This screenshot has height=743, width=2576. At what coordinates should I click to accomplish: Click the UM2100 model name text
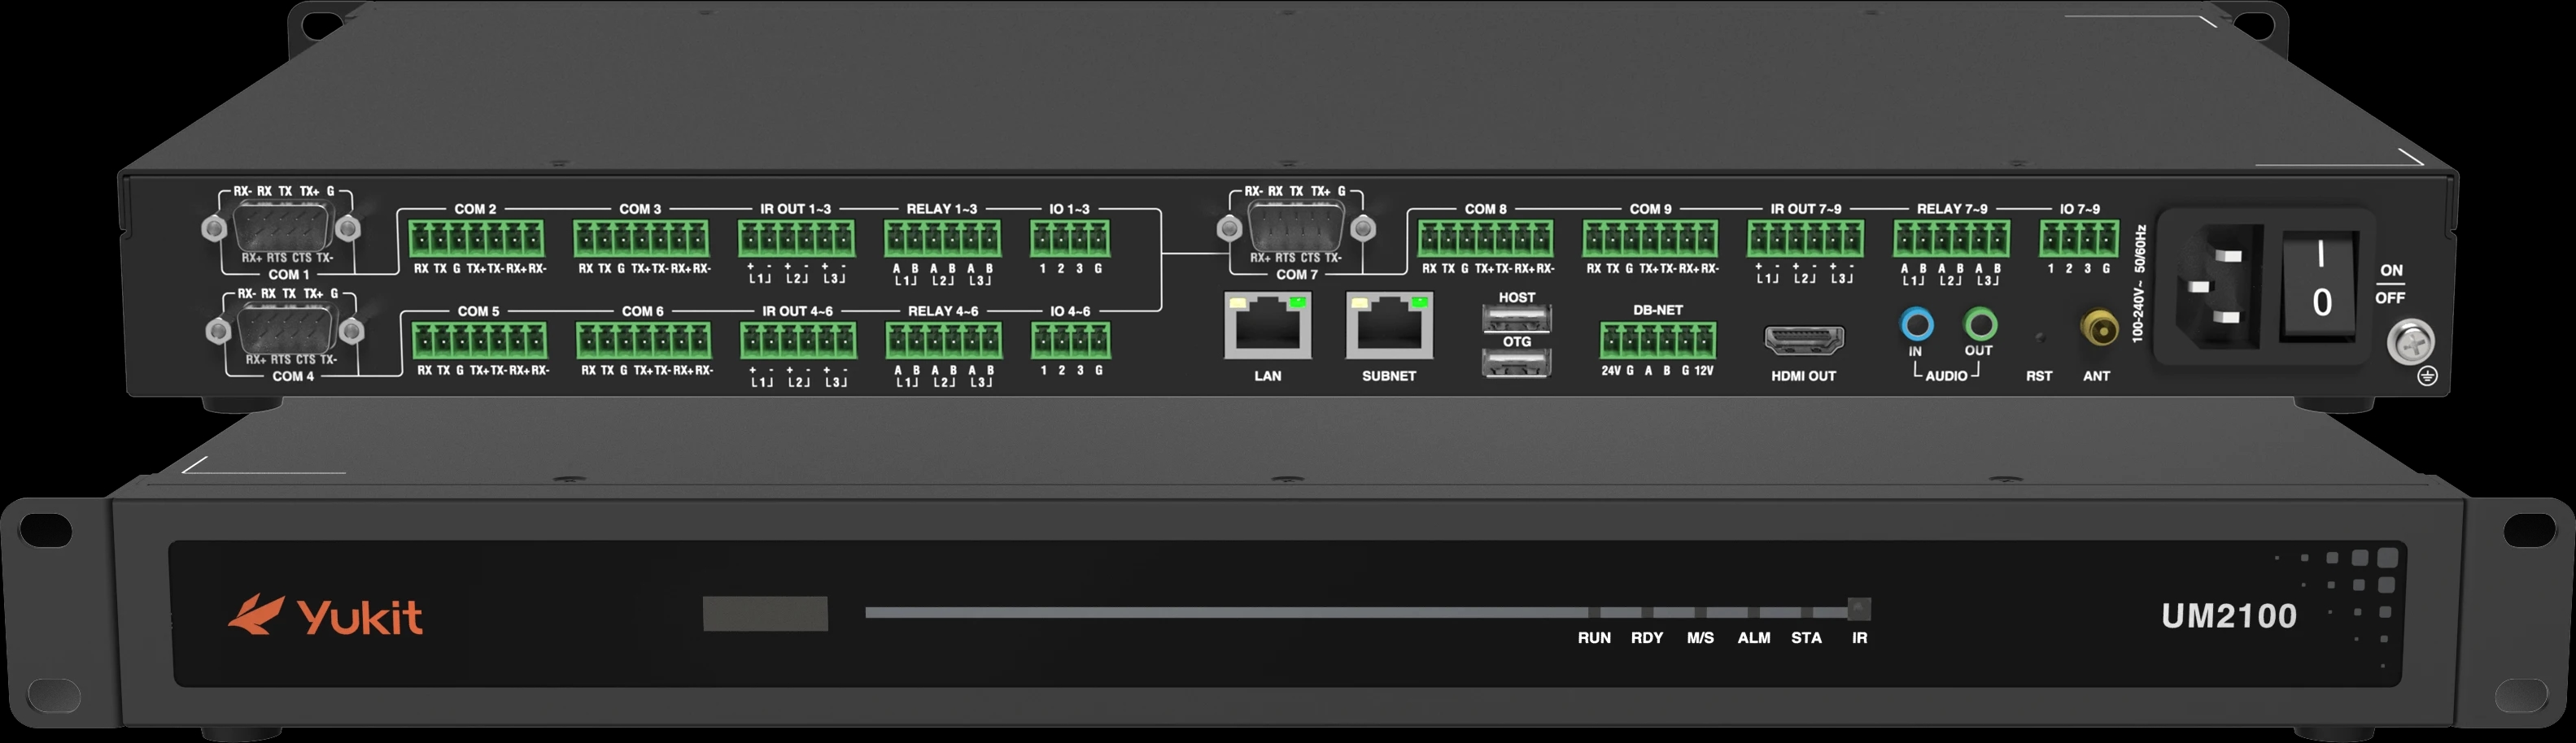[2229, 616]
